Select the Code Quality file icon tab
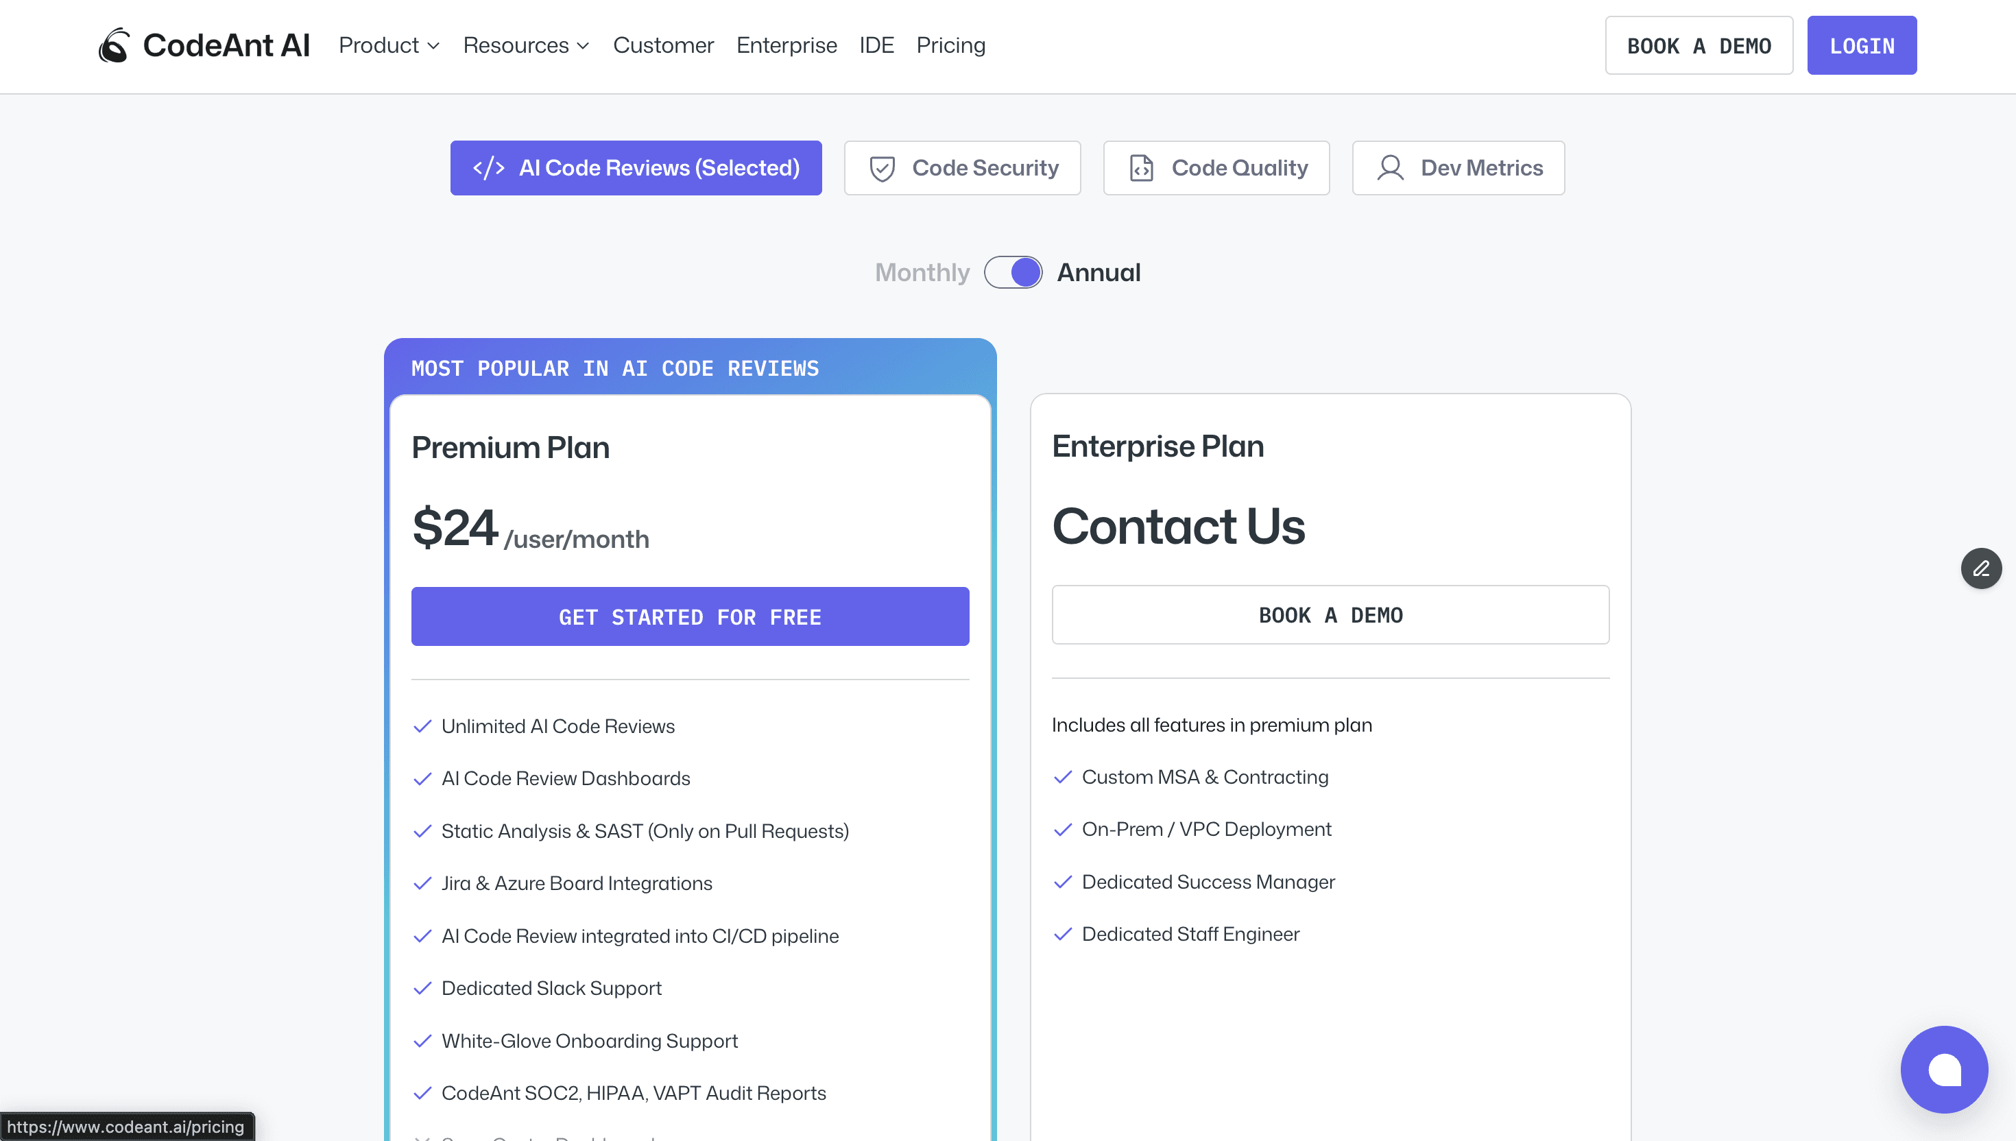The width and height of the screenshot is (2016, 1141). [x=1141, y=168]
